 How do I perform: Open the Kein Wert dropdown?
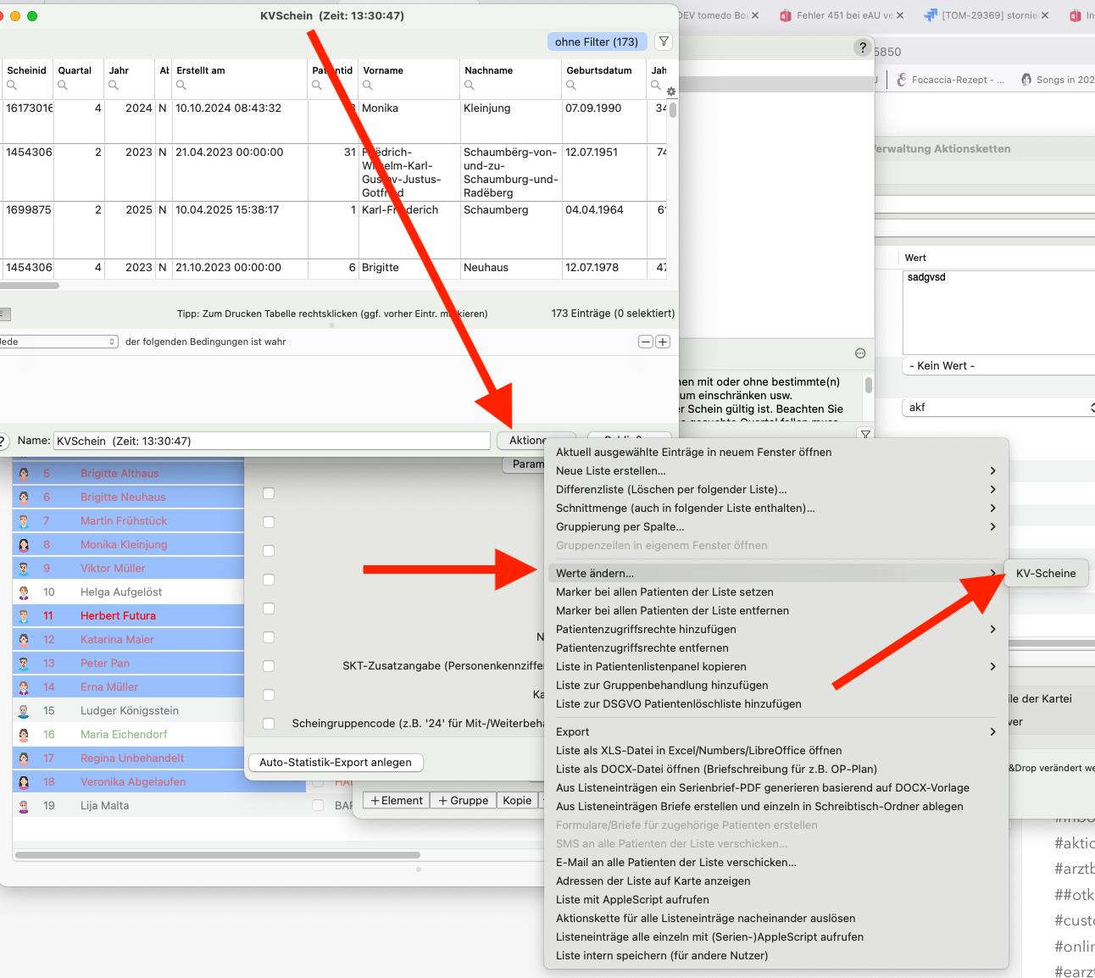coord(998,366)
